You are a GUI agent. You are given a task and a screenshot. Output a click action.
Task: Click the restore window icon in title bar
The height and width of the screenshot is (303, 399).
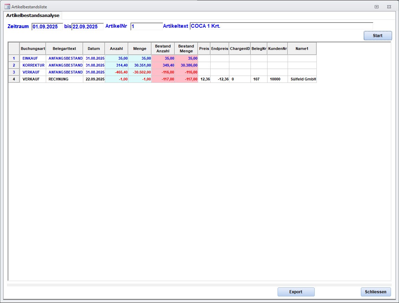376,7
